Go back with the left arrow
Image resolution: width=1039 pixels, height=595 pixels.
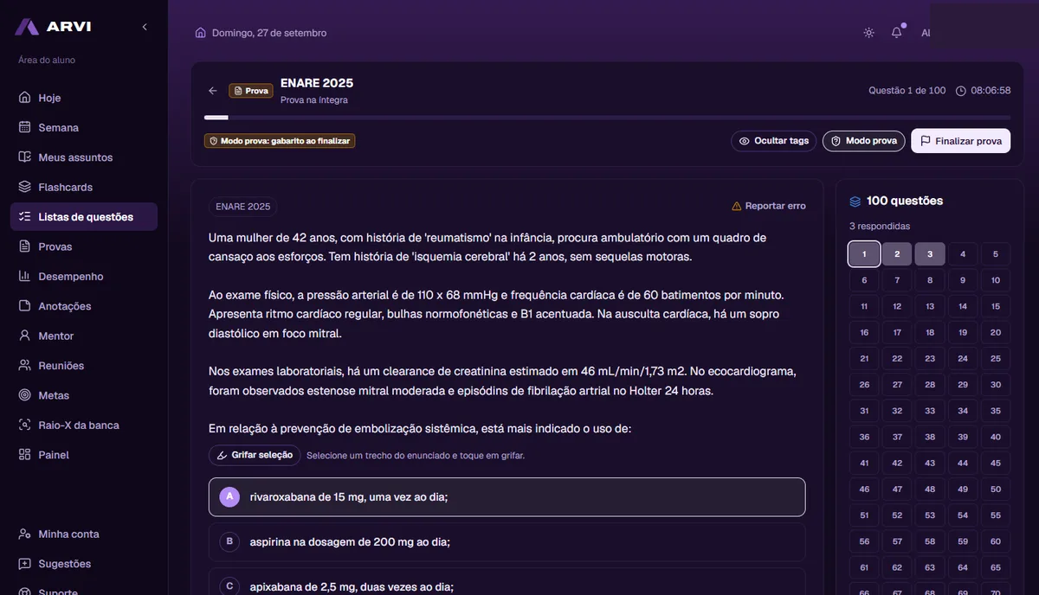[213, 91]
